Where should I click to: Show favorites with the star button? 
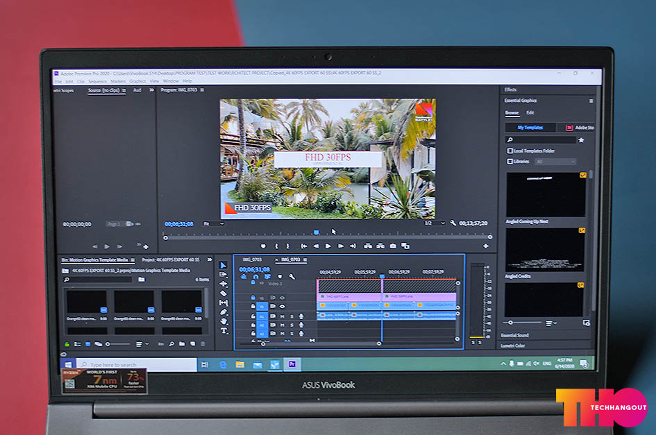(581, 140)
